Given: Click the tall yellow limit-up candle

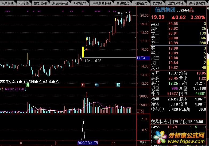Looking at the screenshot, I should (x=83, y=52).
